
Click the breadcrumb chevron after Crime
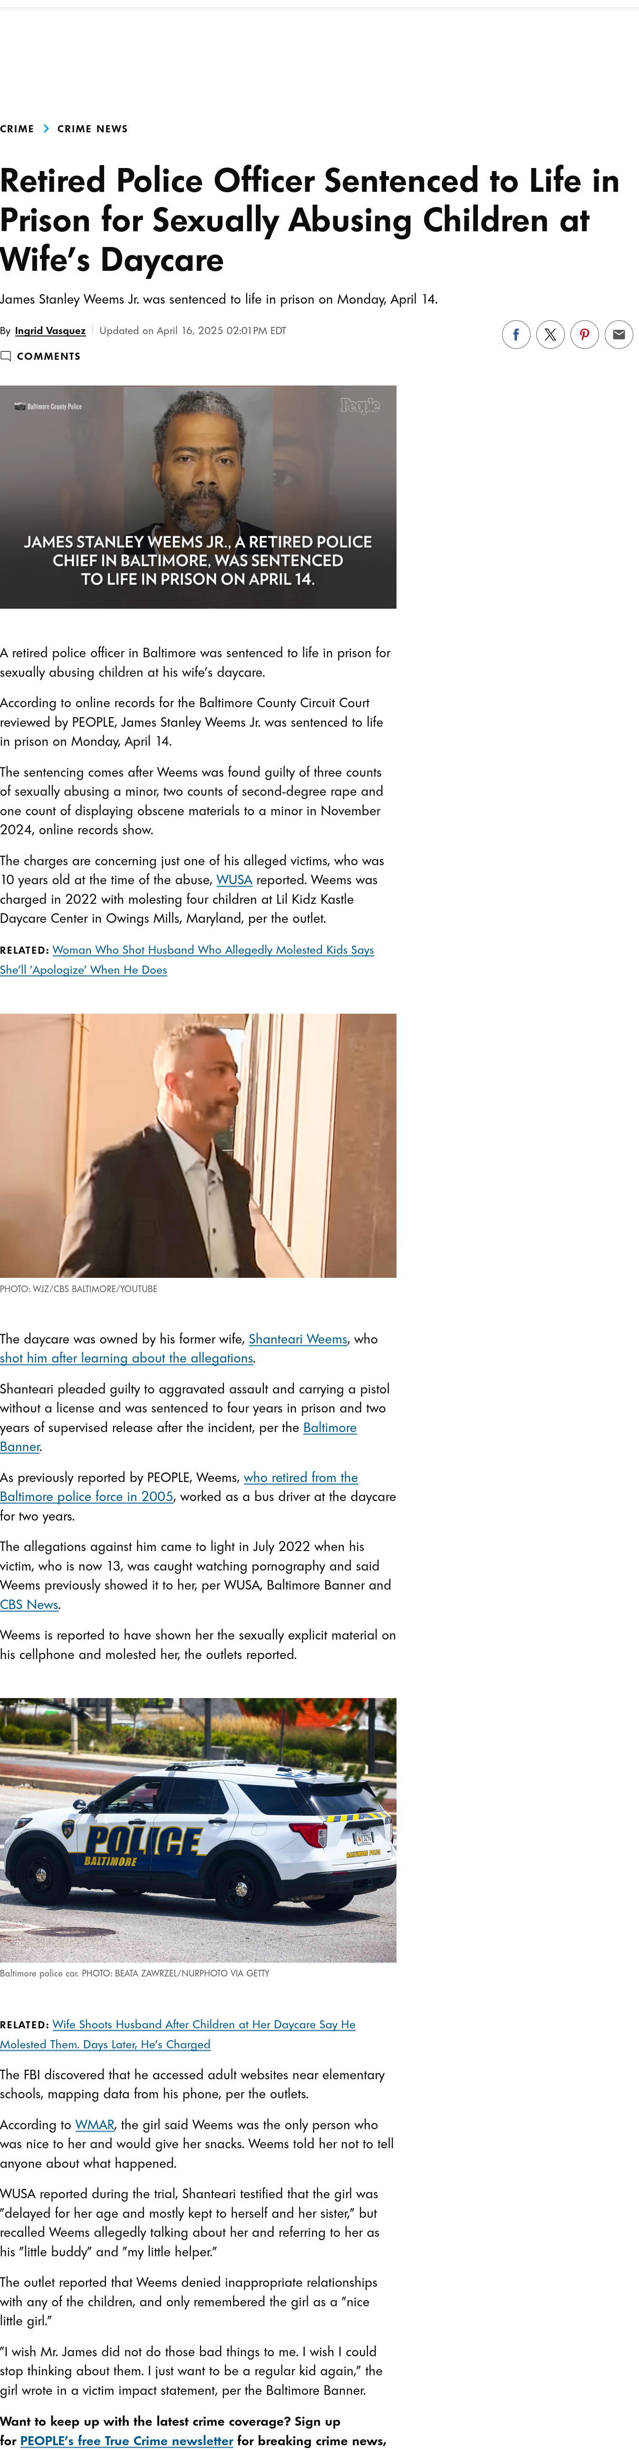(x=46, y=128)
